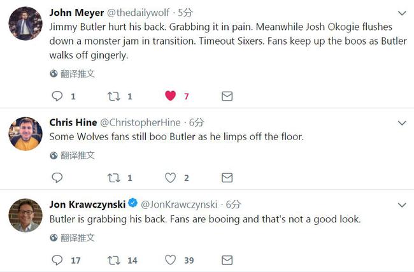Viewport: 414px width, 272px height.
Task: Click Chris Hine's profile picture
Action: [25, 133]
